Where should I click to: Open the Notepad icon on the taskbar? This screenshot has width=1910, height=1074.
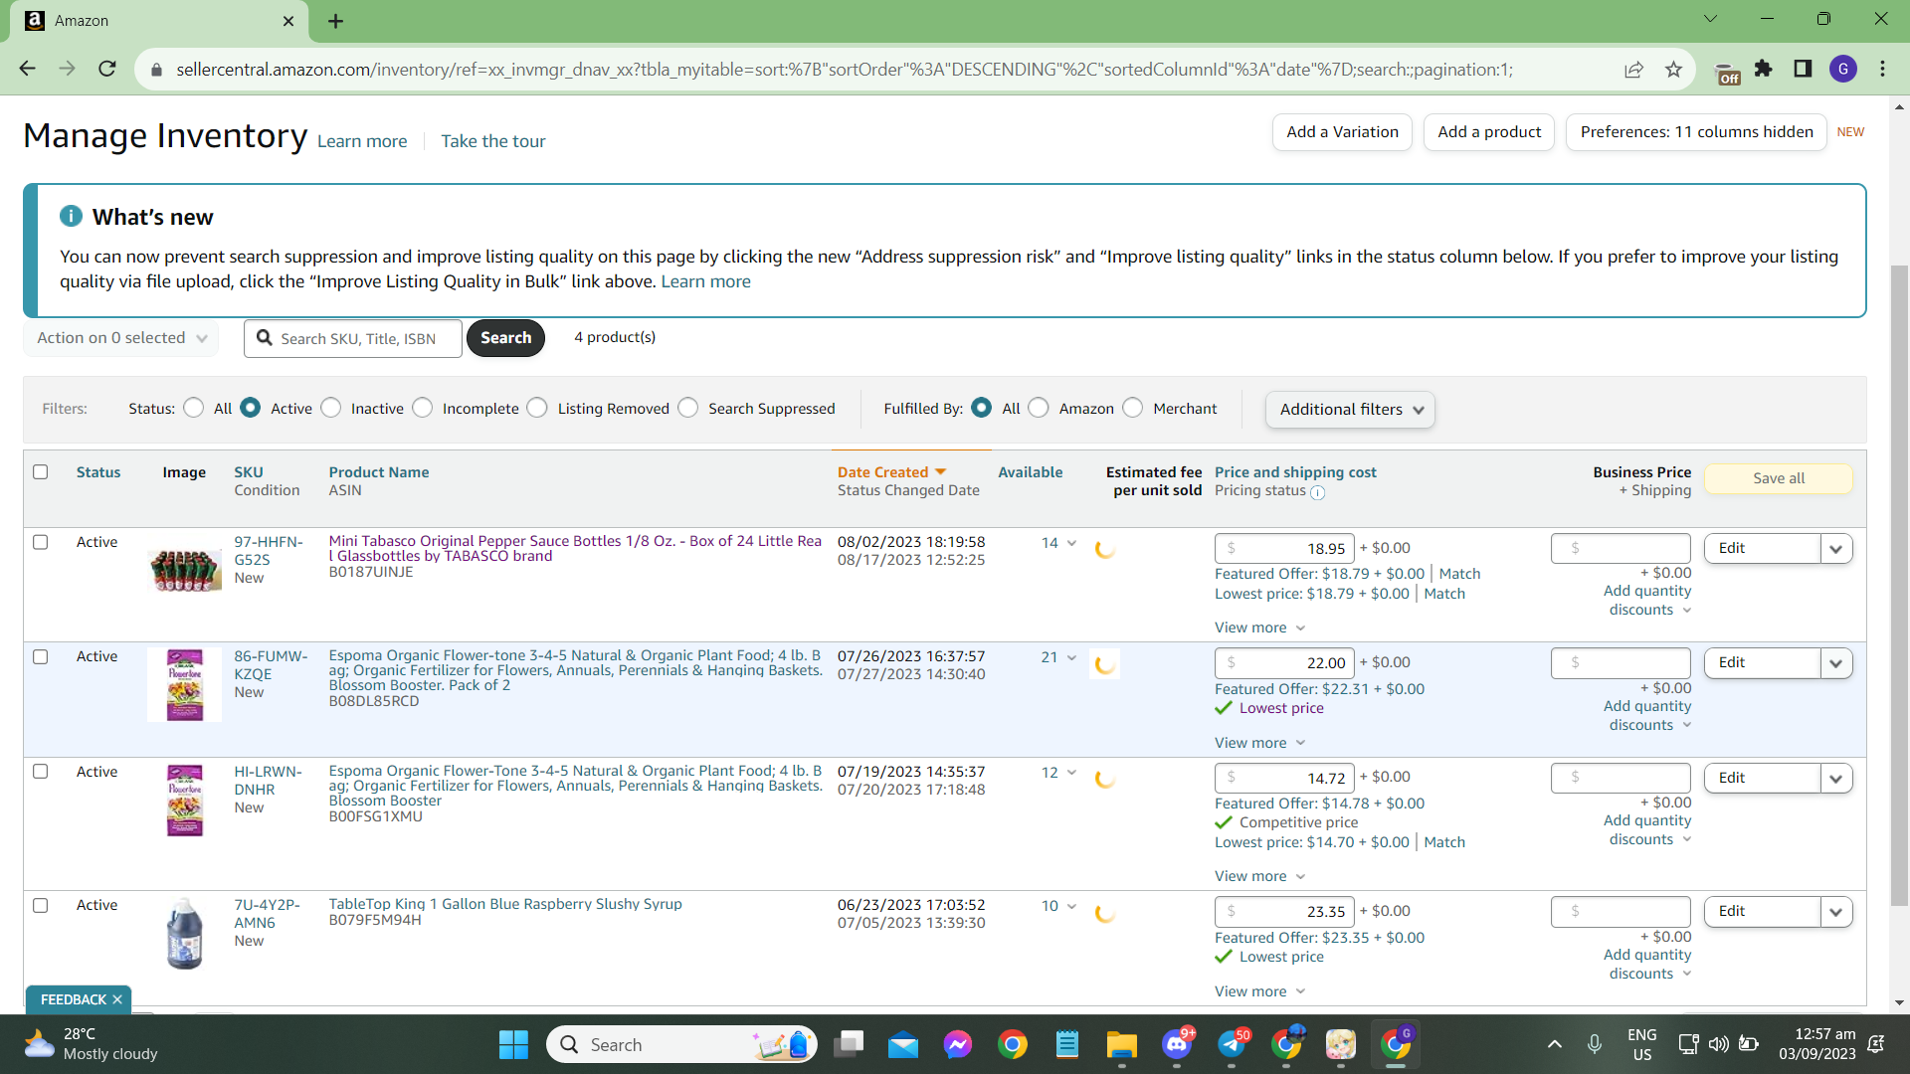(1067, 1044)
